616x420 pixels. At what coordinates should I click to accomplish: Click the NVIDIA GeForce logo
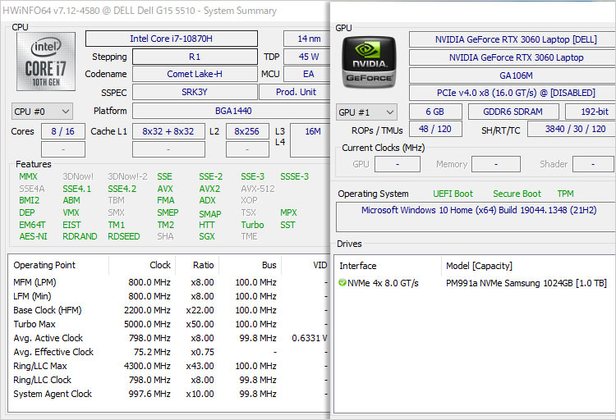[369, 62]
